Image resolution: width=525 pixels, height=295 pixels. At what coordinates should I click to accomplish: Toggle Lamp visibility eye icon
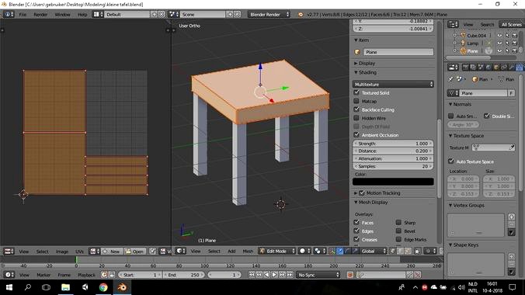(499, 43)
